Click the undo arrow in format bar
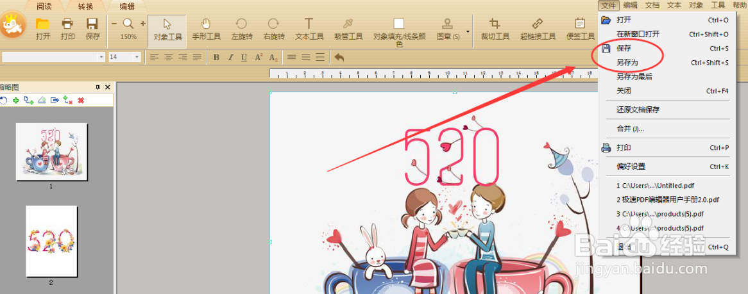The width and height of the screenshot is (748, 294). click(x=339, y=57)
